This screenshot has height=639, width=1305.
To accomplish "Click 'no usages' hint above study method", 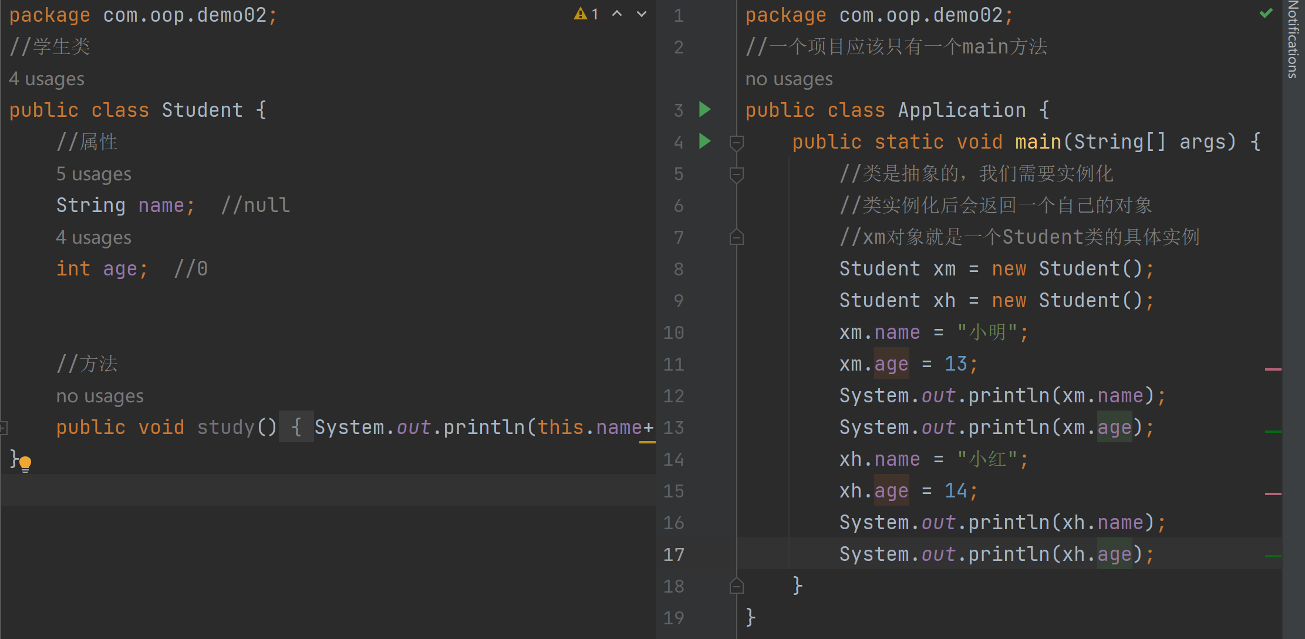I will pyautogui.click(x=100, y=396).
